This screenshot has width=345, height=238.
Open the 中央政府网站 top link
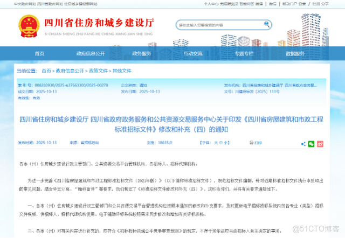(25, 4)
